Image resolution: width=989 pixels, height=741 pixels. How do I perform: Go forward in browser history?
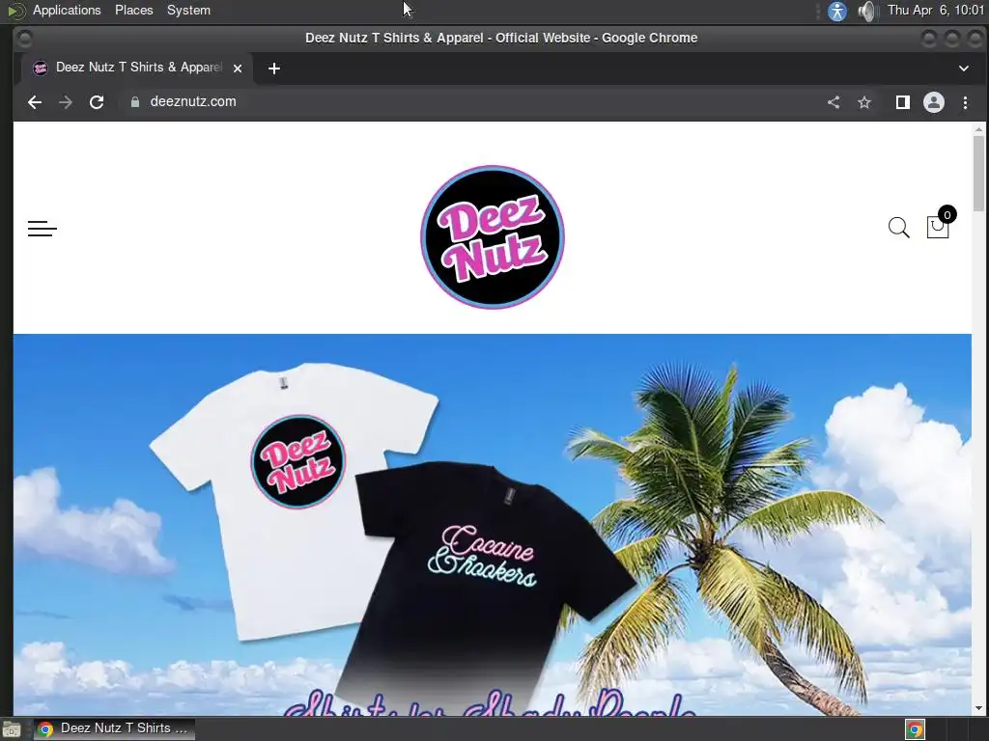click(x=66, y=102)
